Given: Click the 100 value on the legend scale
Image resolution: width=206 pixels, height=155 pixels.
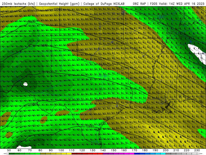Looking at the screenshot, I should (x=61, y=150).
